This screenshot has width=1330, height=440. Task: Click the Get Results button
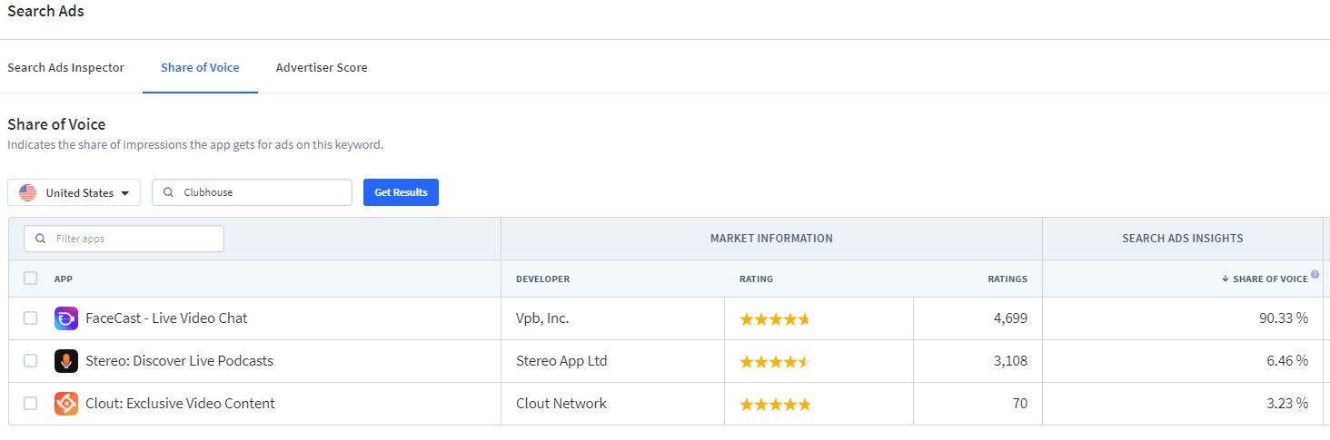tap(401, 192)
